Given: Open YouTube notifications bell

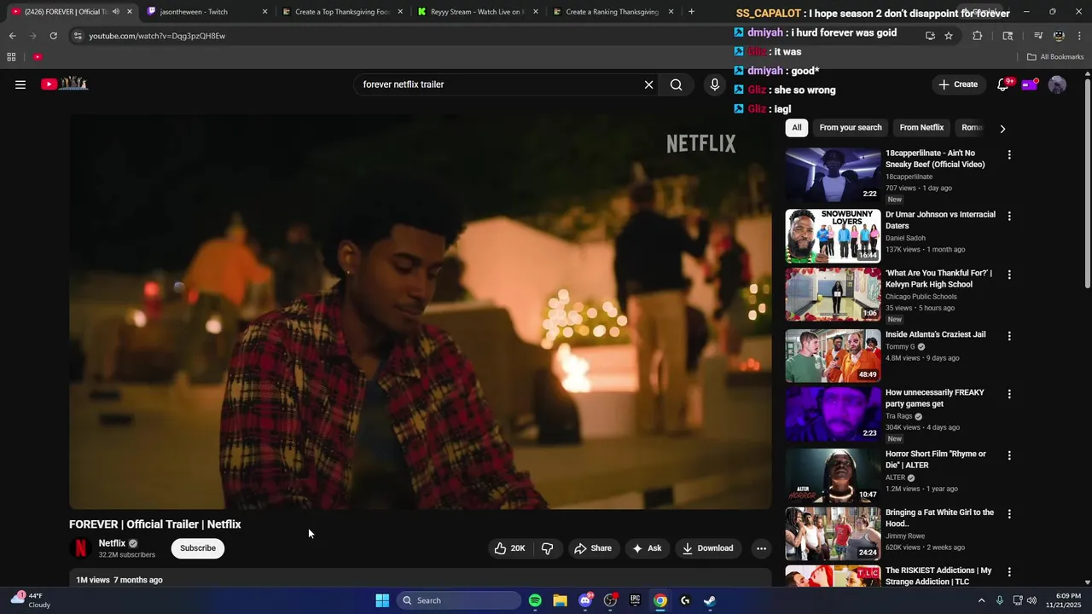Looking at the screenshot, I should (x=1003, y=84).
